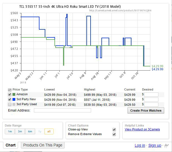The image size is (172, 152).
Task: Click the Amazon desired price field
Action: coord(151,94)
